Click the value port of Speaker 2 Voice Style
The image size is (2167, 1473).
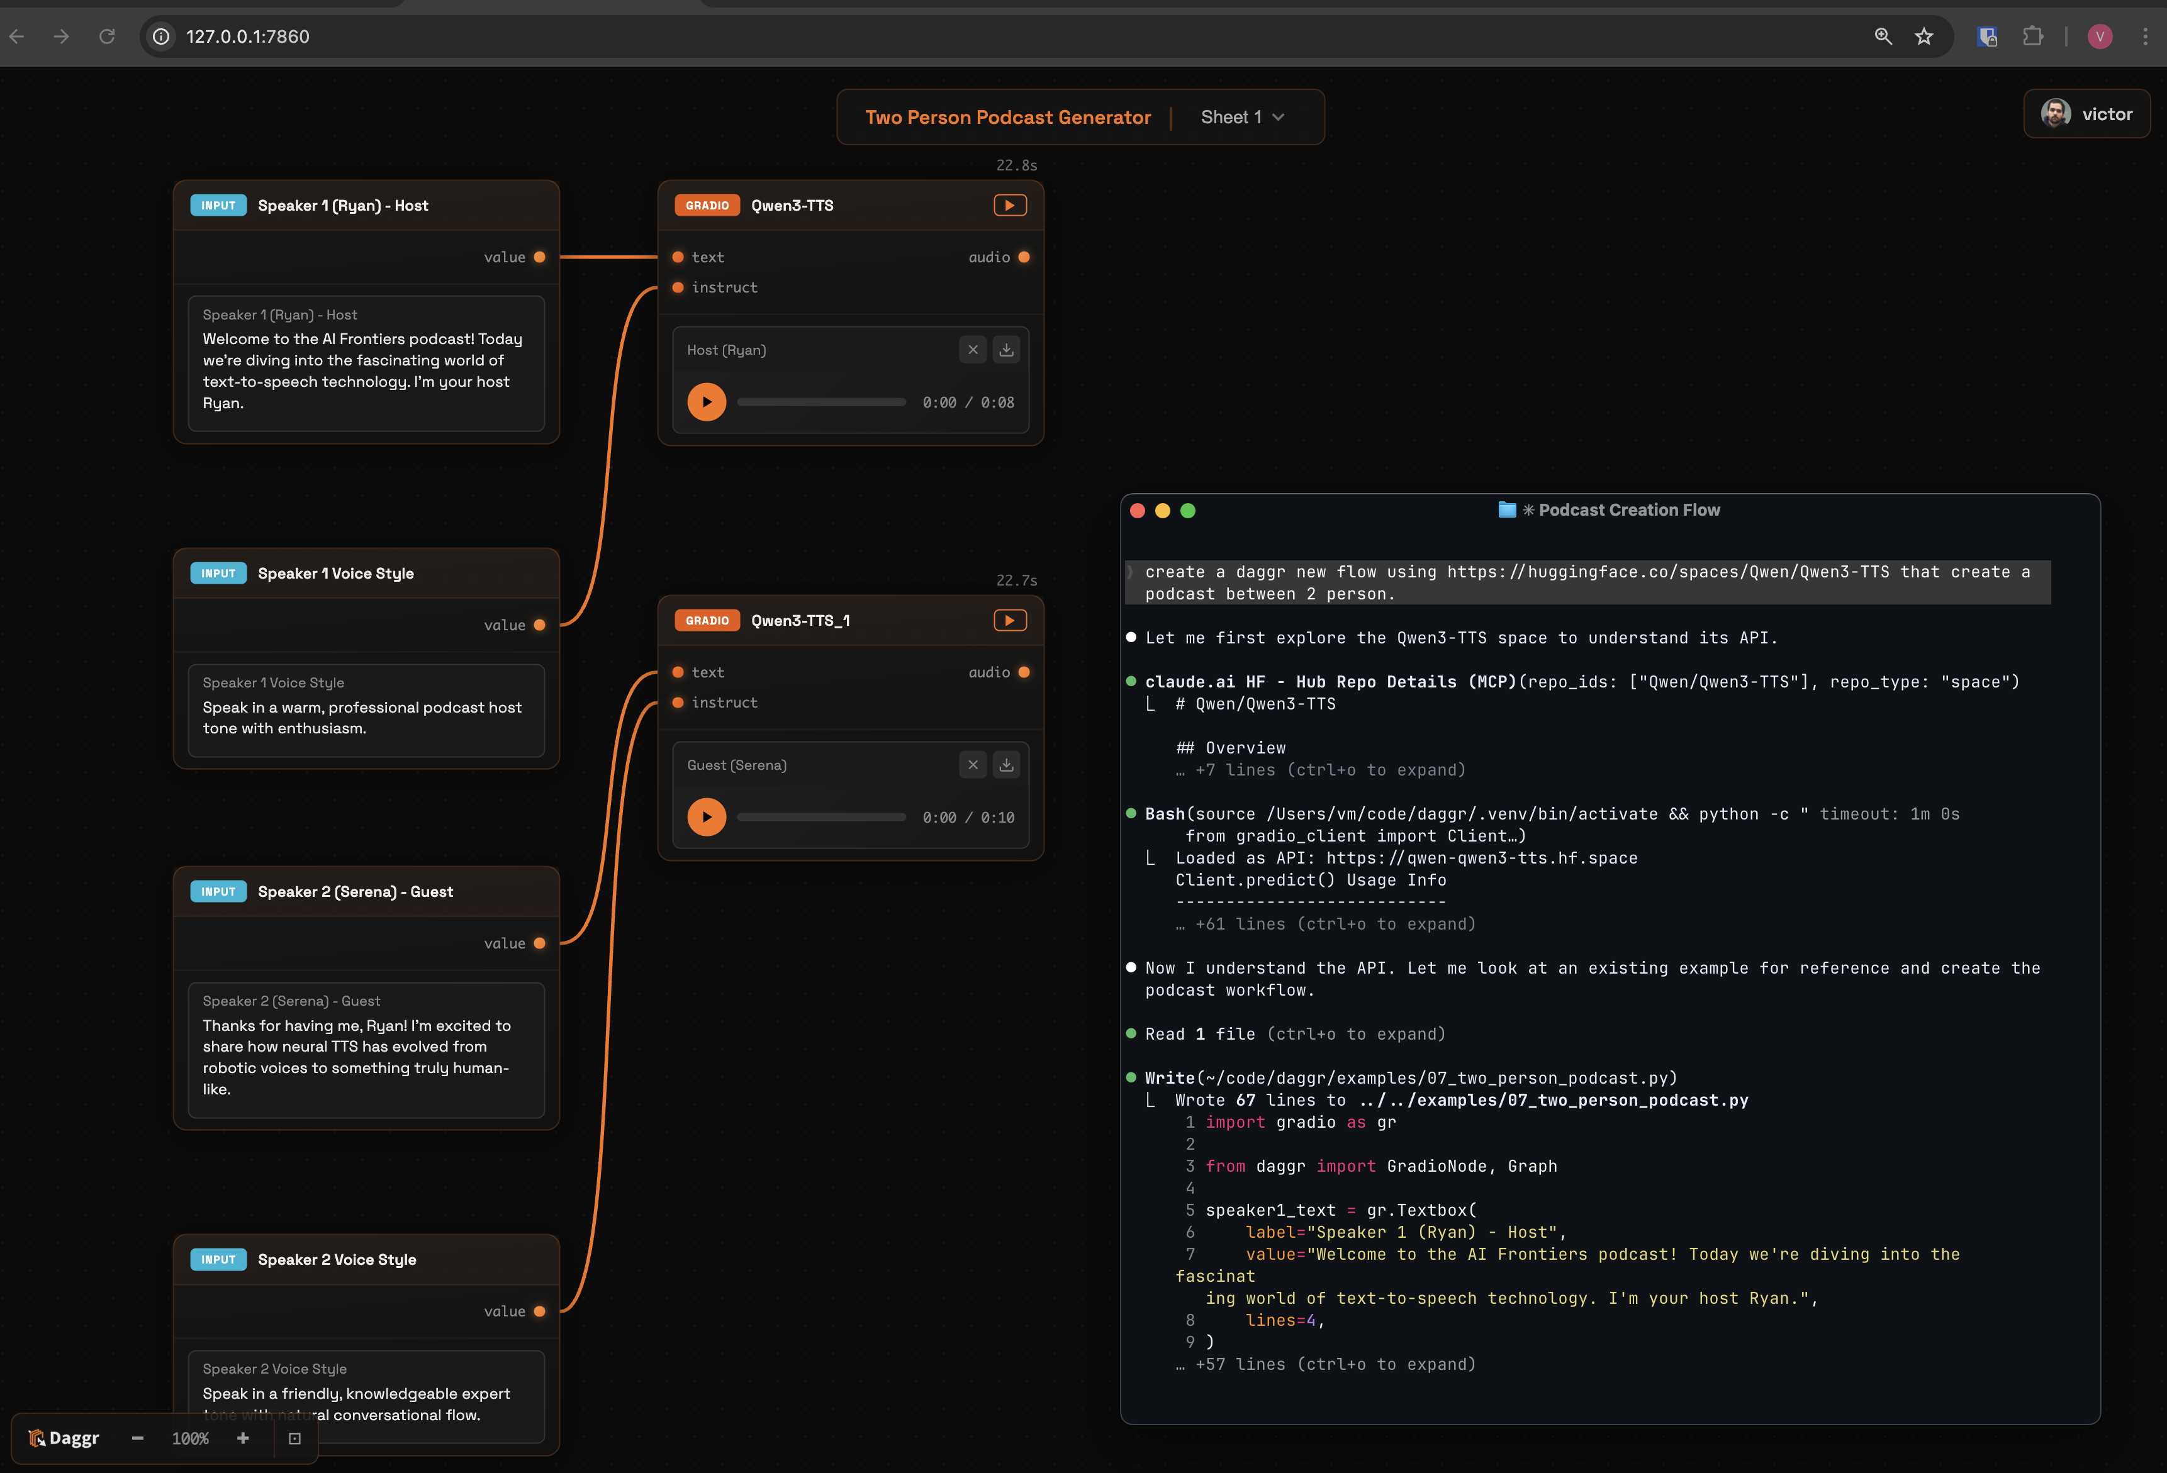tap(540, 1311)
